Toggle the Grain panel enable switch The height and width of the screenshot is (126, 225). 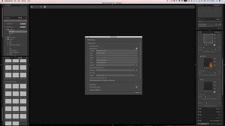click(x=199, y=112)
